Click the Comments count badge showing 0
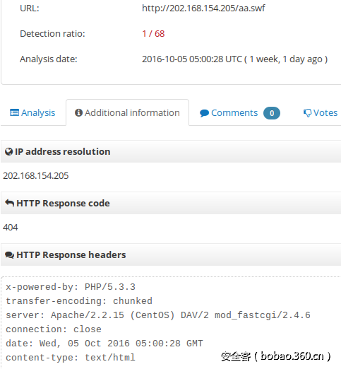Screen dimensions: 341x369 (272, 113)
